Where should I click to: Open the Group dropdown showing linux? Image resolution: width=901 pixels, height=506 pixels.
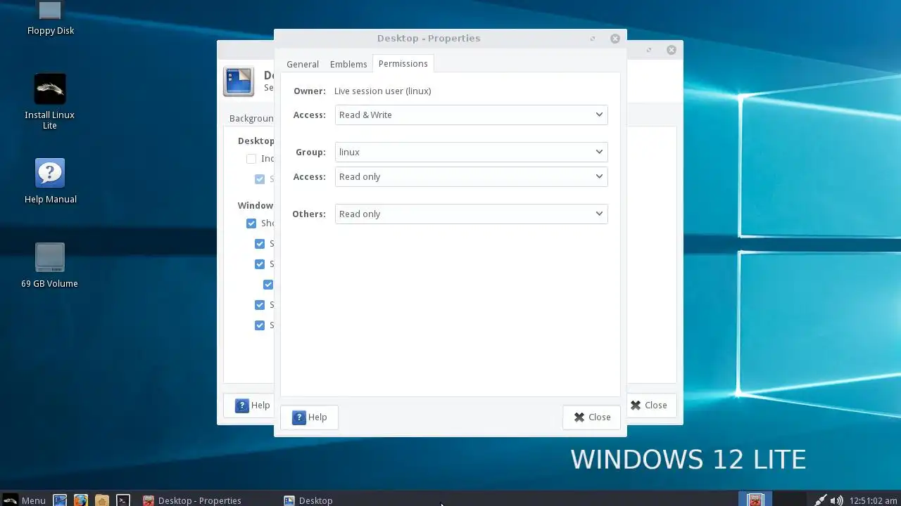(471, 152)
